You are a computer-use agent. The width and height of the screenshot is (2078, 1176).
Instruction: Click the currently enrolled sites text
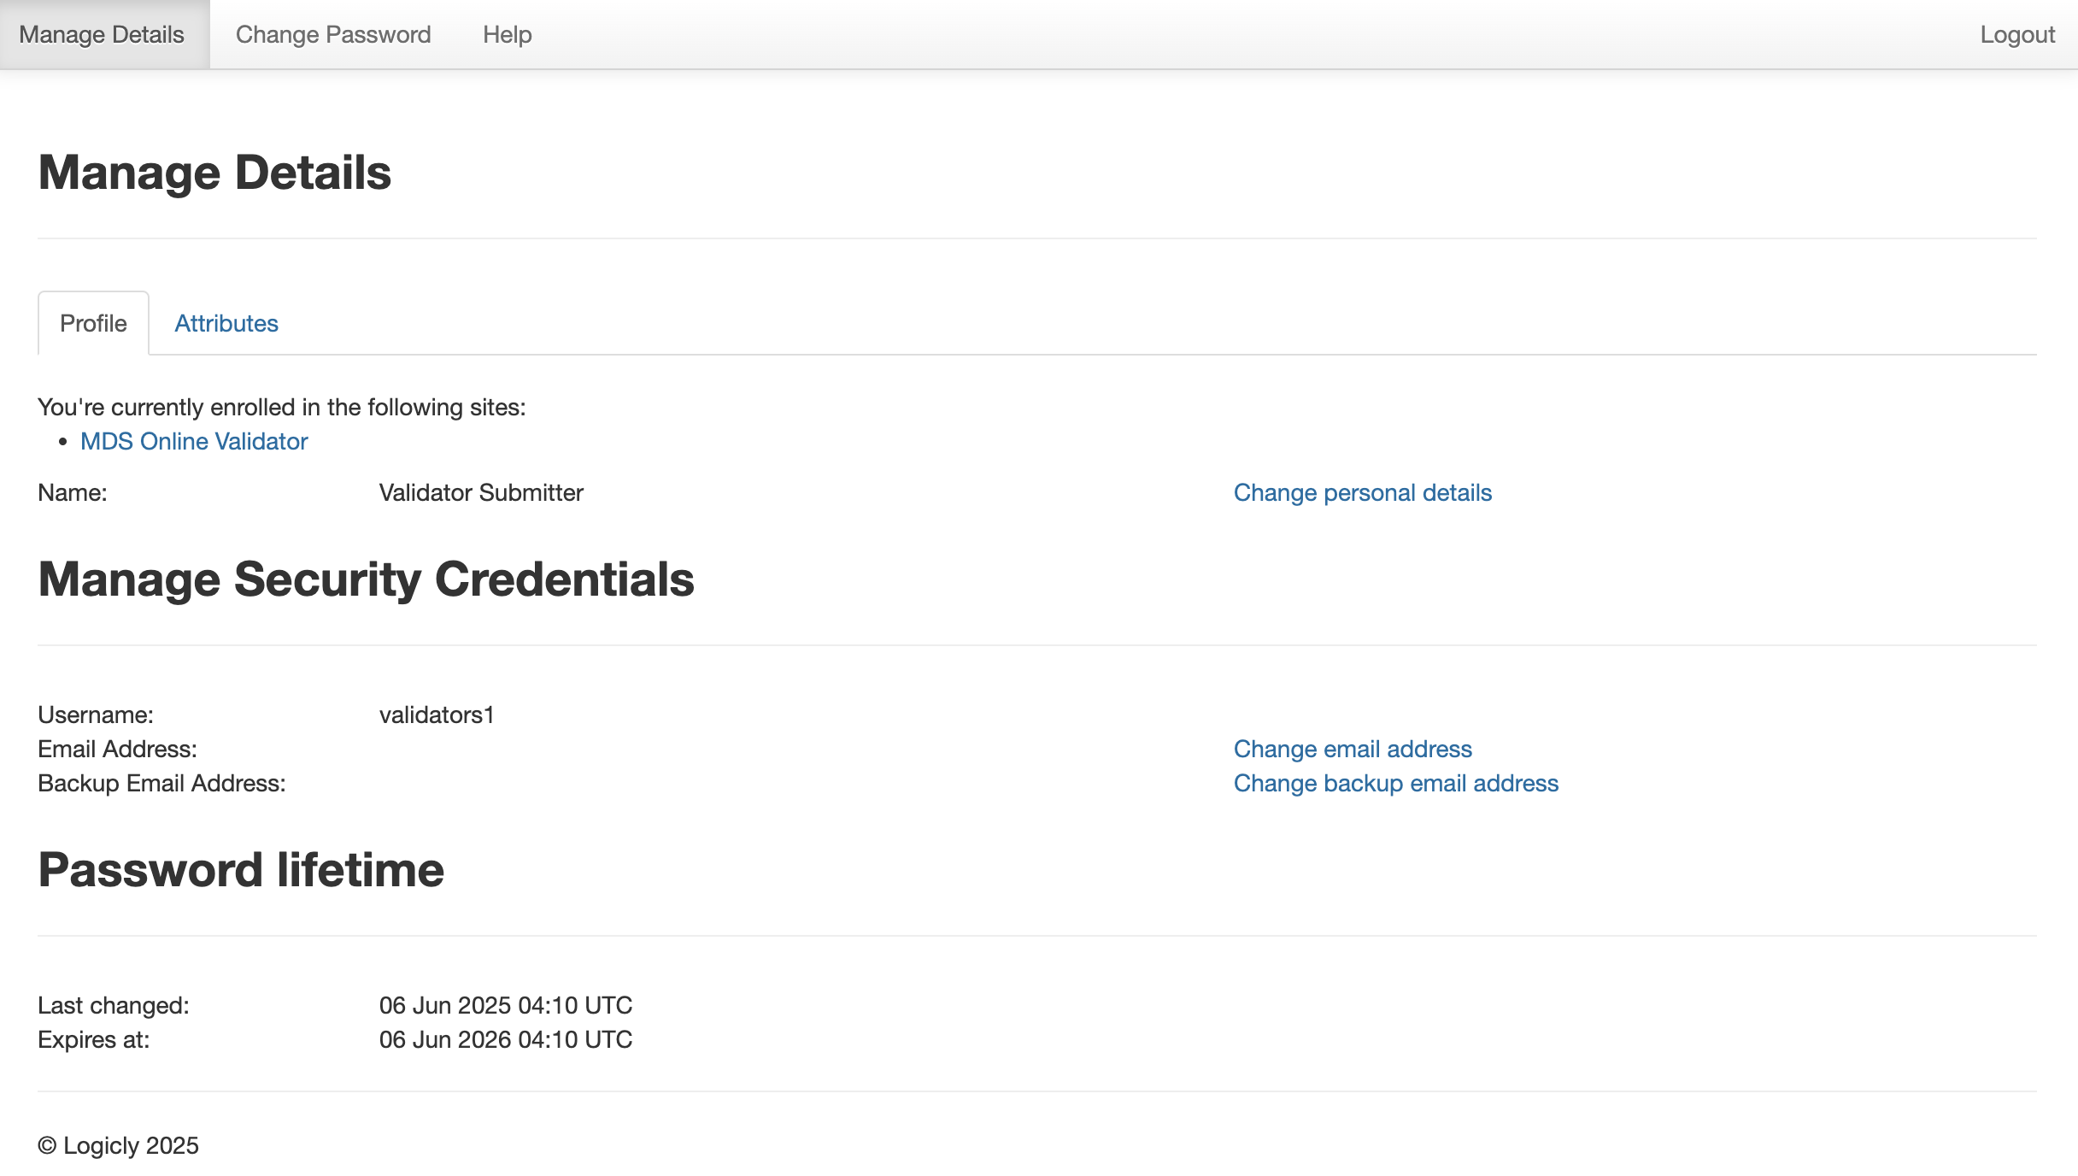point(281,407)
